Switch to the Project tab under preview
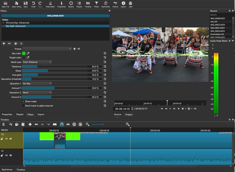Screen dimensions: 235x172 pyautogui.click(x=129, y=114)
